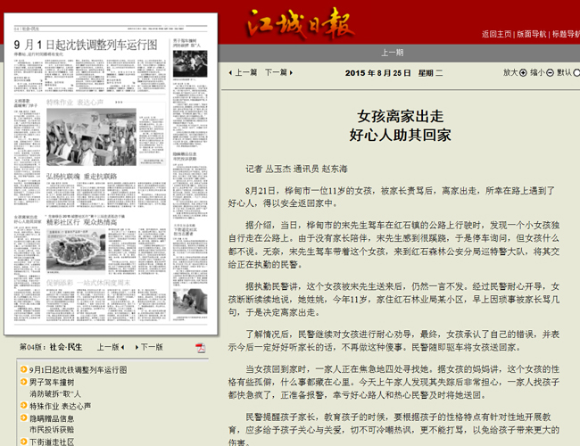The image size is (580, 446).
Task: Click 返回主页 to return home
Action: coord(496,35)
